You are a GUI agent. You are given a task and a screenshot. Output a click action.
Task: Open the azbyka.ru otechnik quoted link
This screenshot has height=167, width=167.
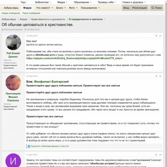[74, 58]
